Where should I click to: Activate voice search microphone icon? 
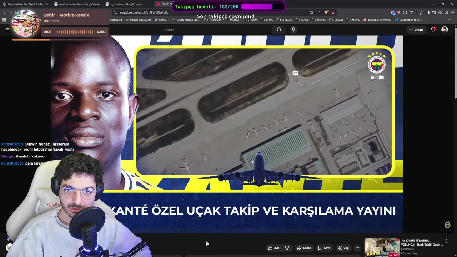pyautogui.click(x=293, y=30)
